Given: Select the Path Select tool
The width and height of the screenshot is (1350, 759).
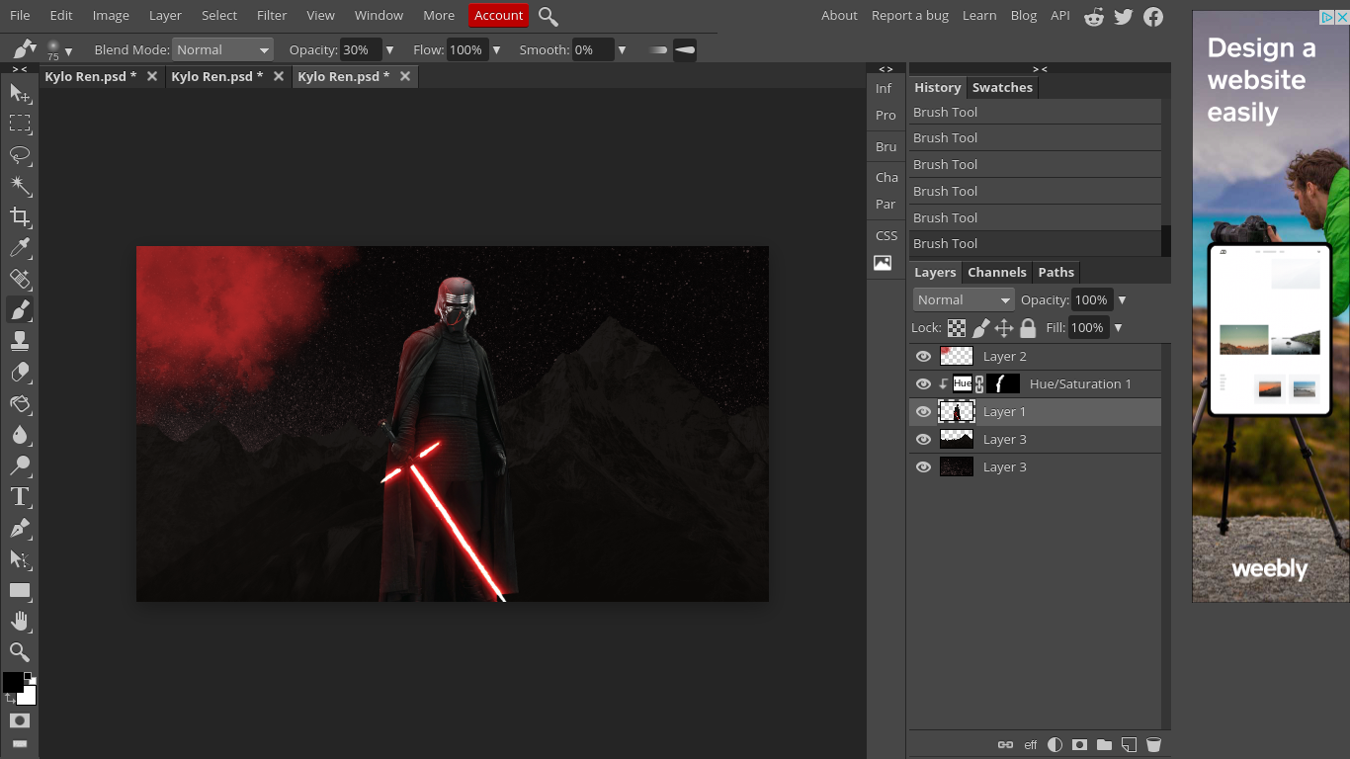Looking at the screenshot, I should tap(20, 559).
